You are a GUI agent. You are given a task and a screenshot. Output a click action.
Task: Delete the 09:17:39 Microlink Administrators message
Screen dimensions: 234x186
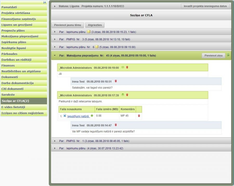coord(127,95)
